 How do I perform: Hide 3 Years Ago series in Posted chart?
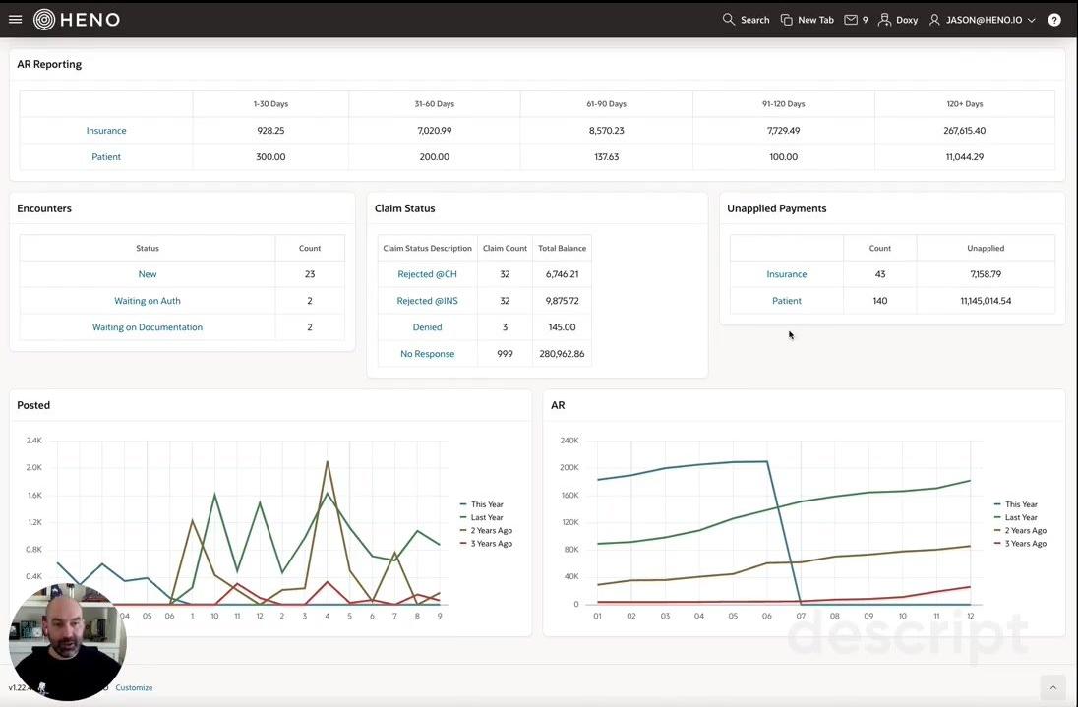491,544
